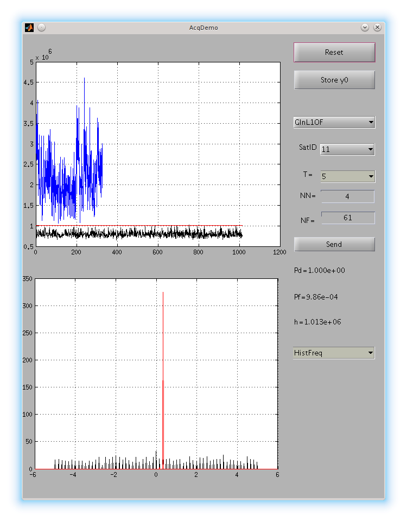Click the MATLAB icon in the title bar

pos(29,27)
